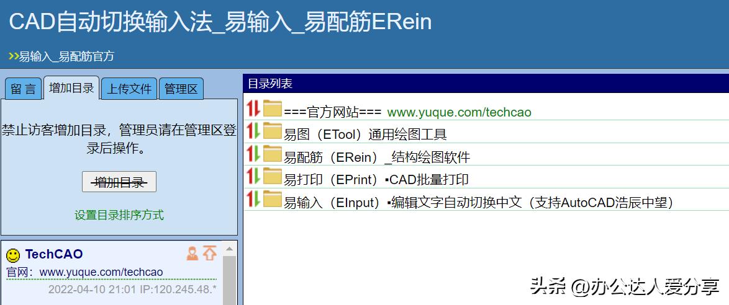Open 设置目录排序方式 link
The height and width of the screenshot is (305, 729).
[119, 215]
